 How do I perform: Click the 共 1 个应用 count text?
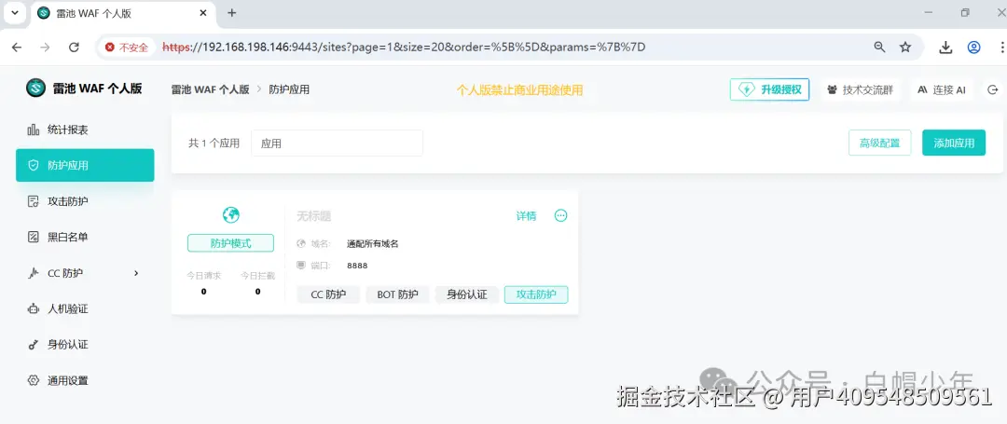pyautogui.click(x=214, y=144)
